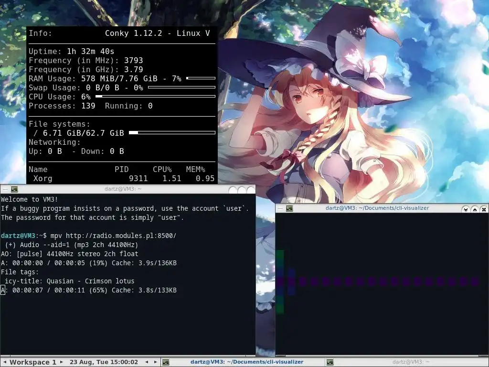
Task: Click the terminal icon of the cli-visualizer taskbar entry
Action: coord(166,362)
